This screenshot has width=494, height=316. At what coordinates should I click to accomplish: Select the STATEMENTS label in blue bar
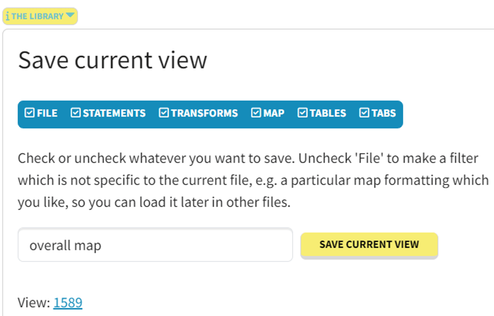point(115,113)
